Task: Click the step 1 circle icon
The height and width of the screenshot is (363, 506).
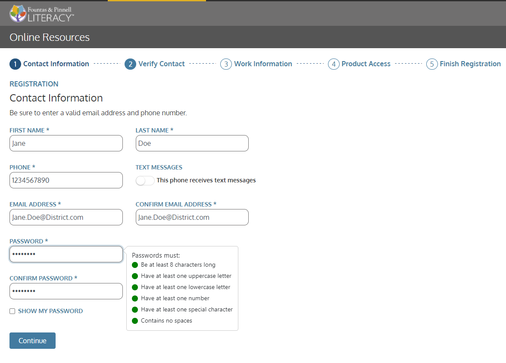Action: pyautogui.click(x=15, y=64)
